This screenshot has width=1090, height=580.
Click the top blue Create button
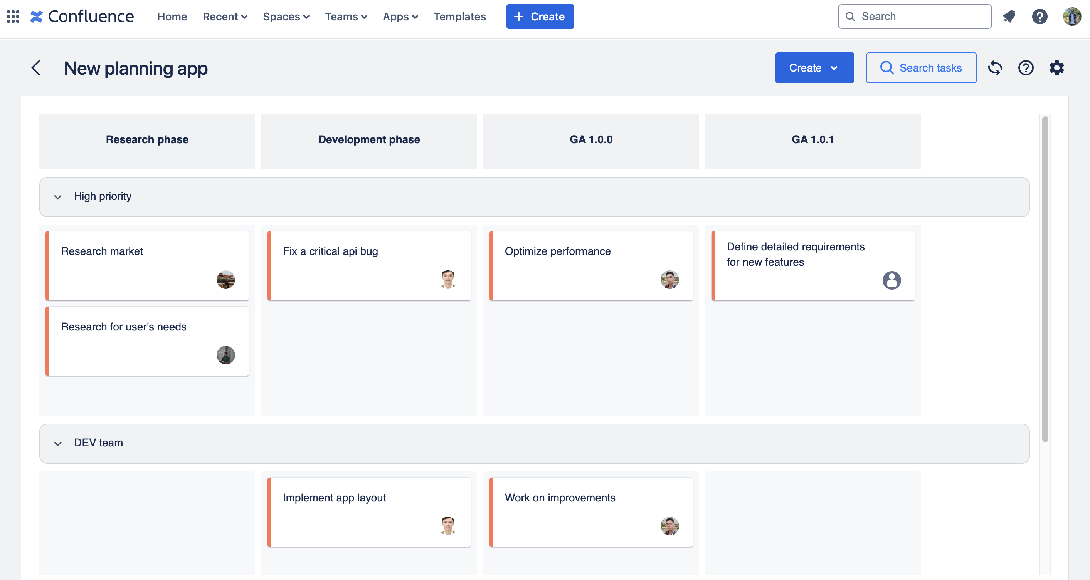coord(540,17)
